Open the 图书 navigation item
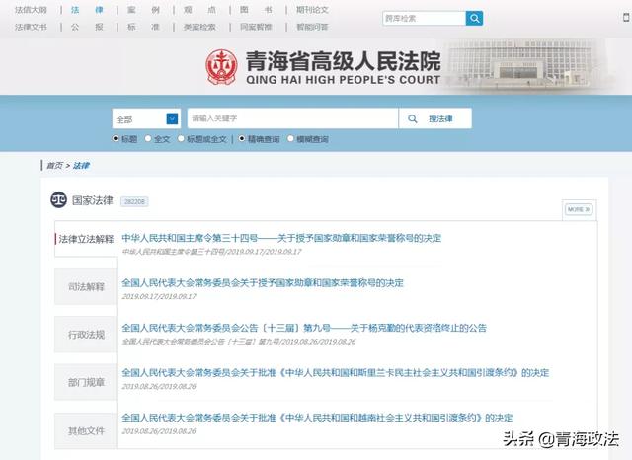 (257, 10)
